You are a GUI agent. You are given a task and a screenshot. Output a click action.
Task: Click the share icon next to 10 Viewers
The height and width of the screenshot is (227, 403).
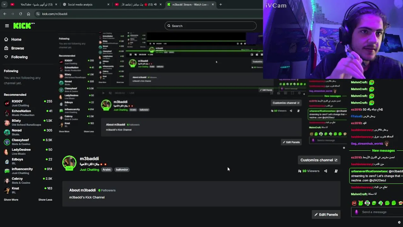point(326,171)
